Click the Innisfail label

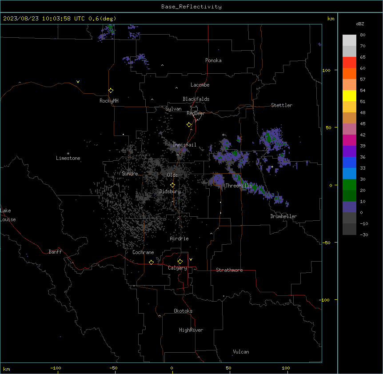click(184, 145)
